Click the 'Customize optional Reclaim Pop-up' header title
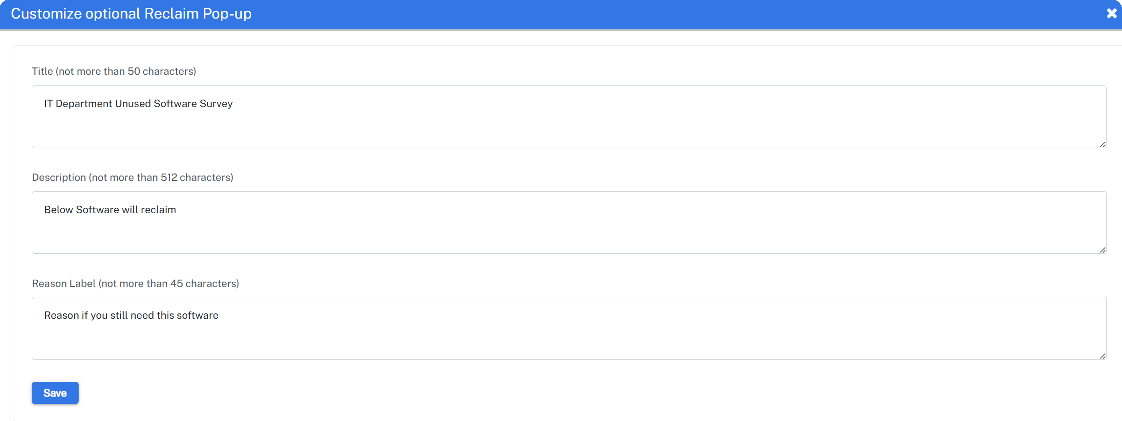 coord(131,14)
